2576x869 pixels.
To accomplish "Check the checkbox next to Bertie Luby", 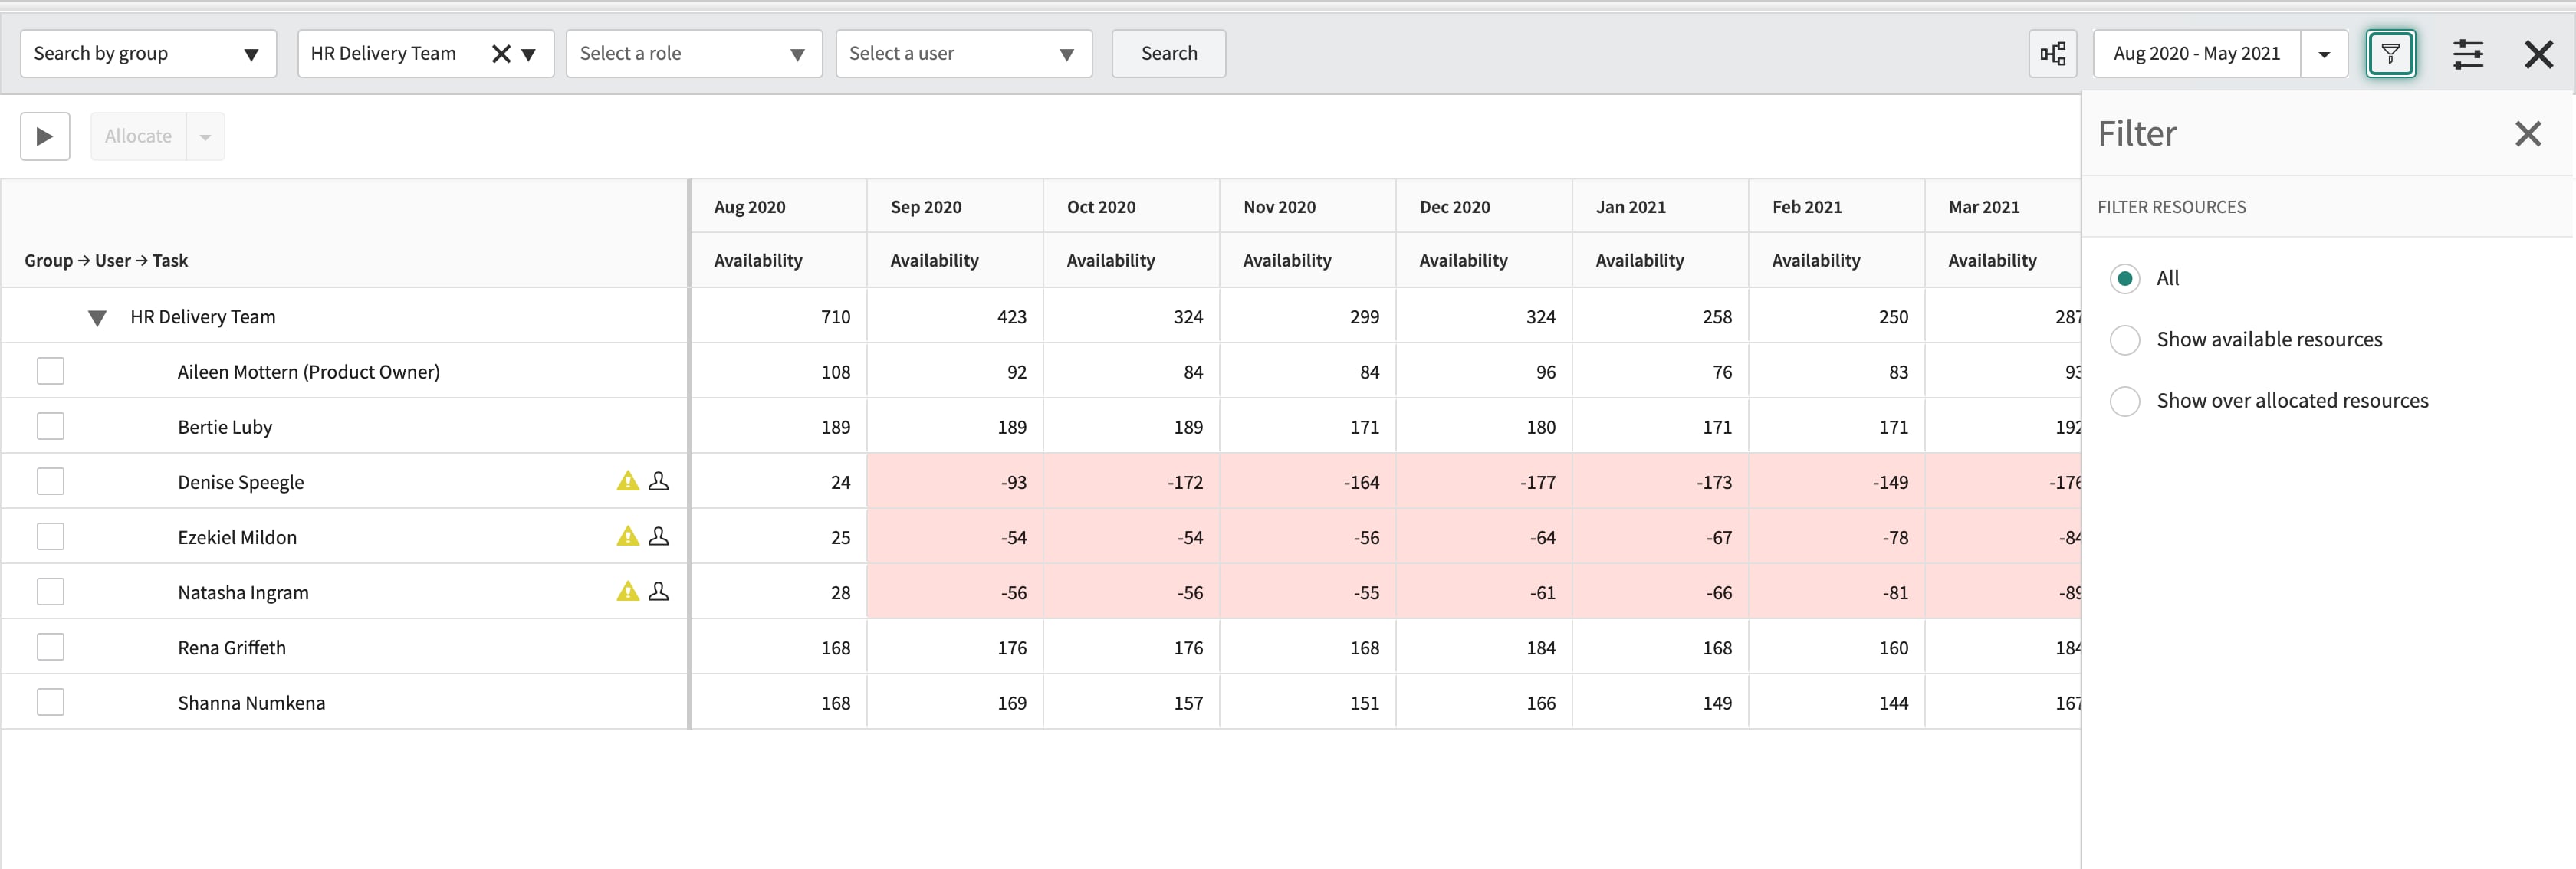I will 50,425.
